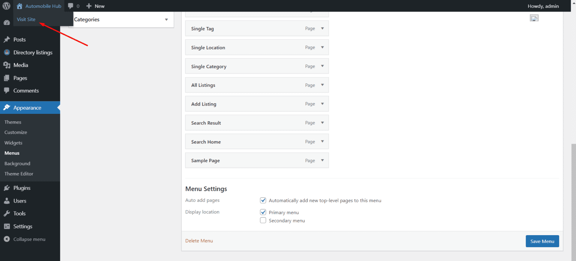Open Customize from Appearance submenu
The width and height of the screenshot is (576, 261).
[x=16, y=132]
